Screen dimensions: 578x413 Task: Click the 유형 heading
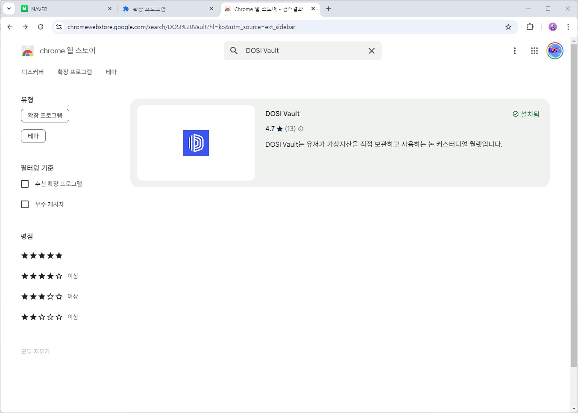(27, 100)
